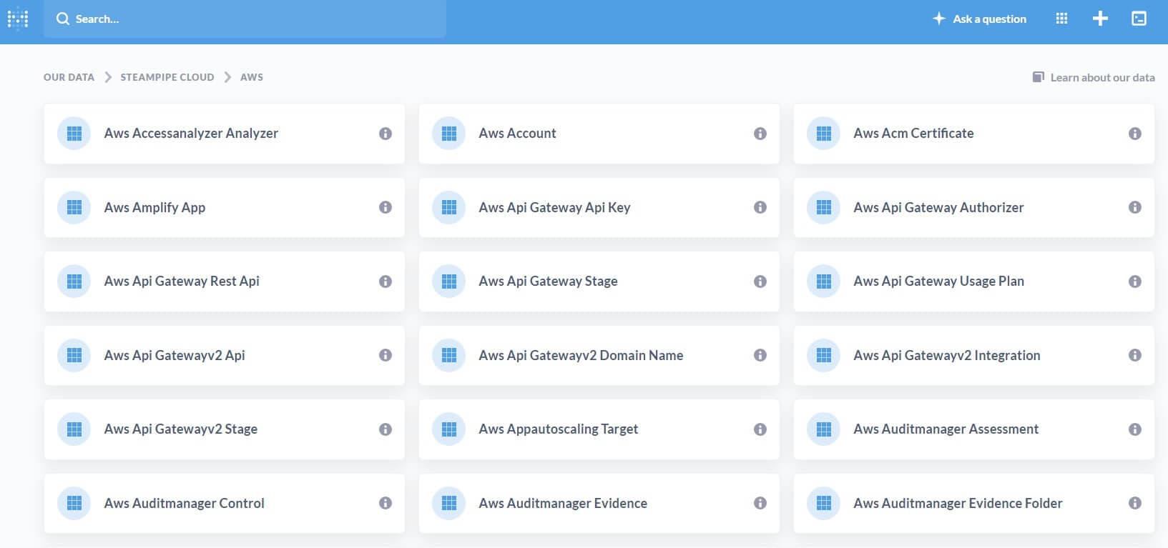
Task: Open the Aws Auditmanager Evidence table
Action: tap(599, 503)
